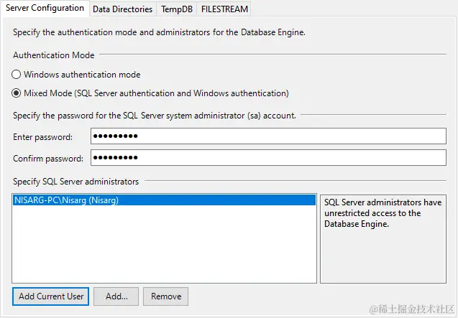The height and width of the screenshot is (318, 458).
Task: Open the TempDB tab
Action: pyautogui.click(x=177, y=9)
